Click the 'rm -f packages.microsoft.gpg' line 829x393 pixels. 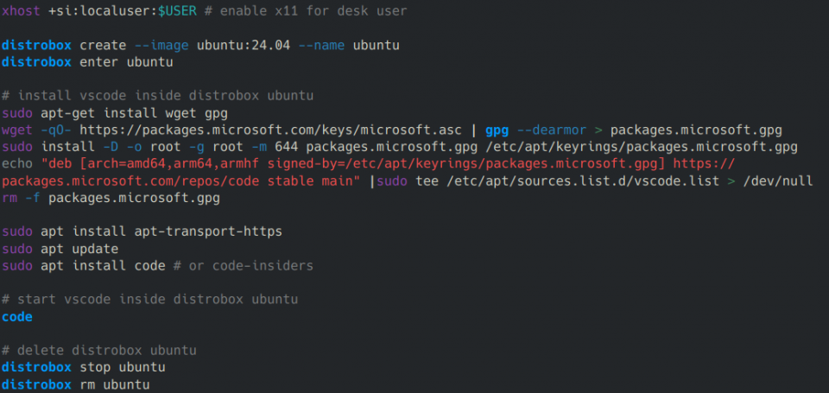(111, 199)
